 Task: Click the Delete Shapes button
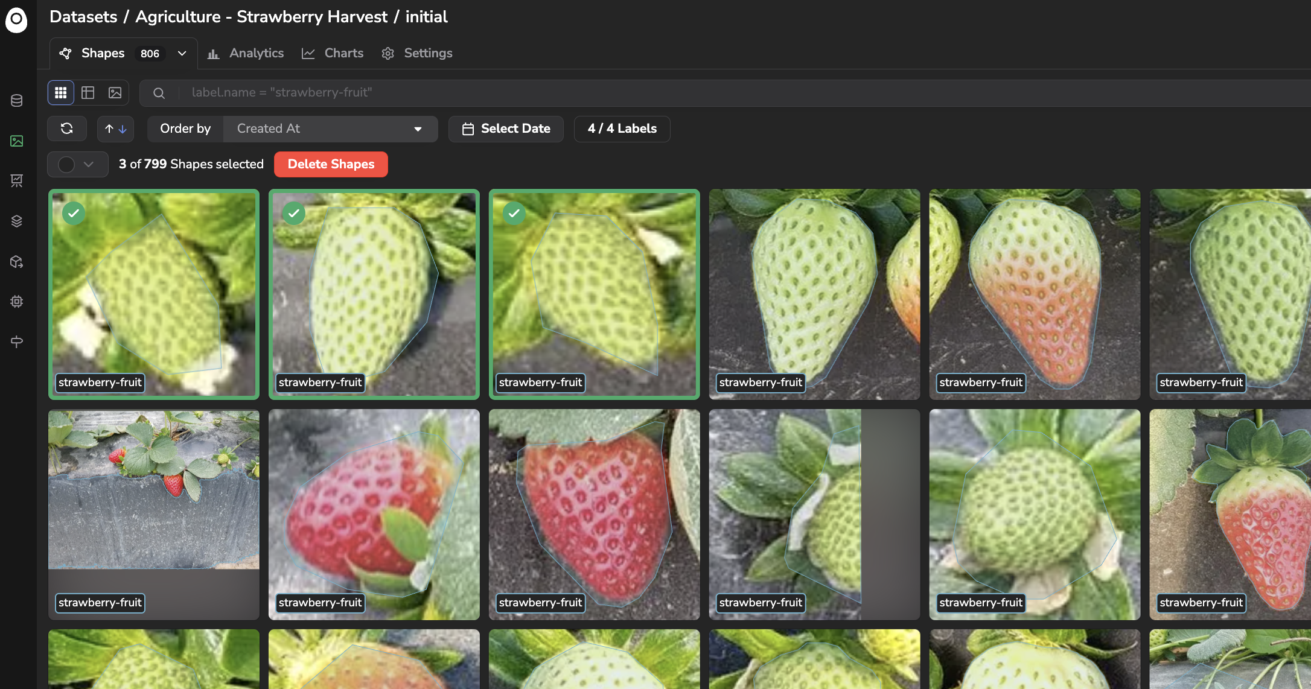(x=331, y=164)
